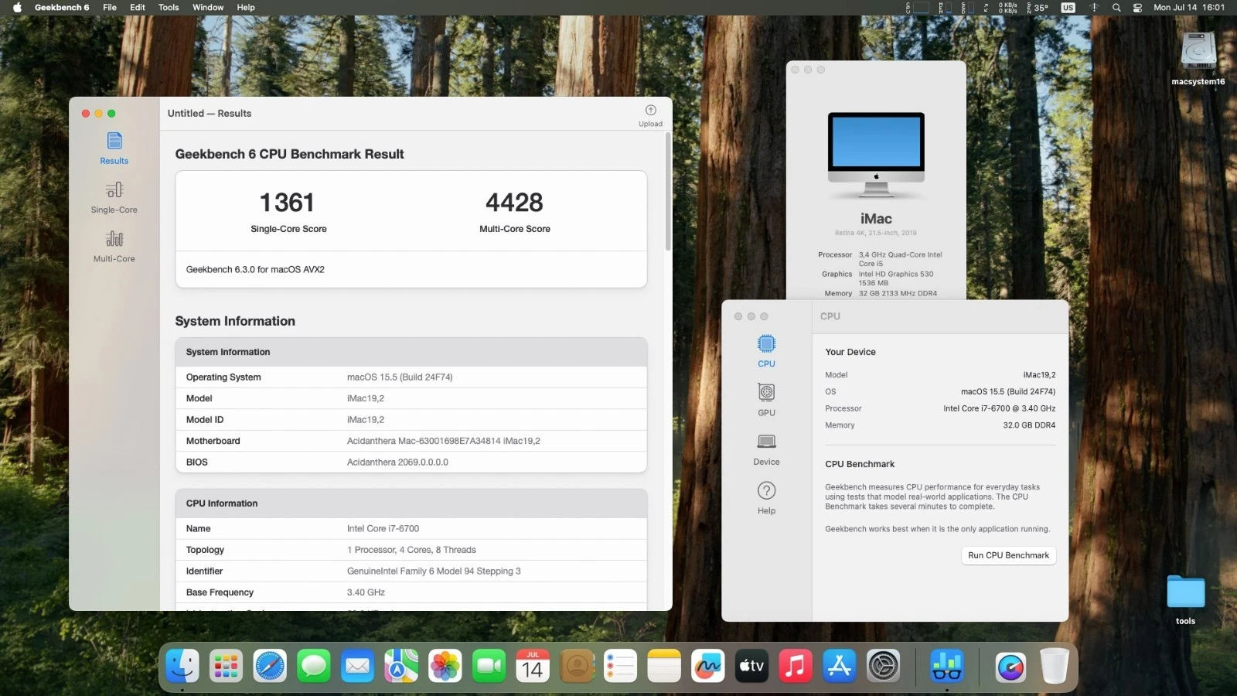Click the BIOS Acidanthera 2069.0.0.0.0 value
The height and width of the screenshot is (696, 1237).
pyautogui.click(x=397, y=462)
